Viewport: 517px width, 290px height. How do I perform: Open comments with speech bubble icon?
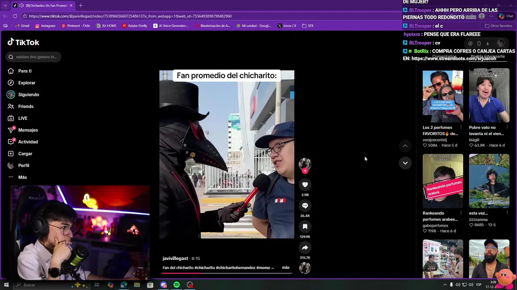(x=305, y=205)
